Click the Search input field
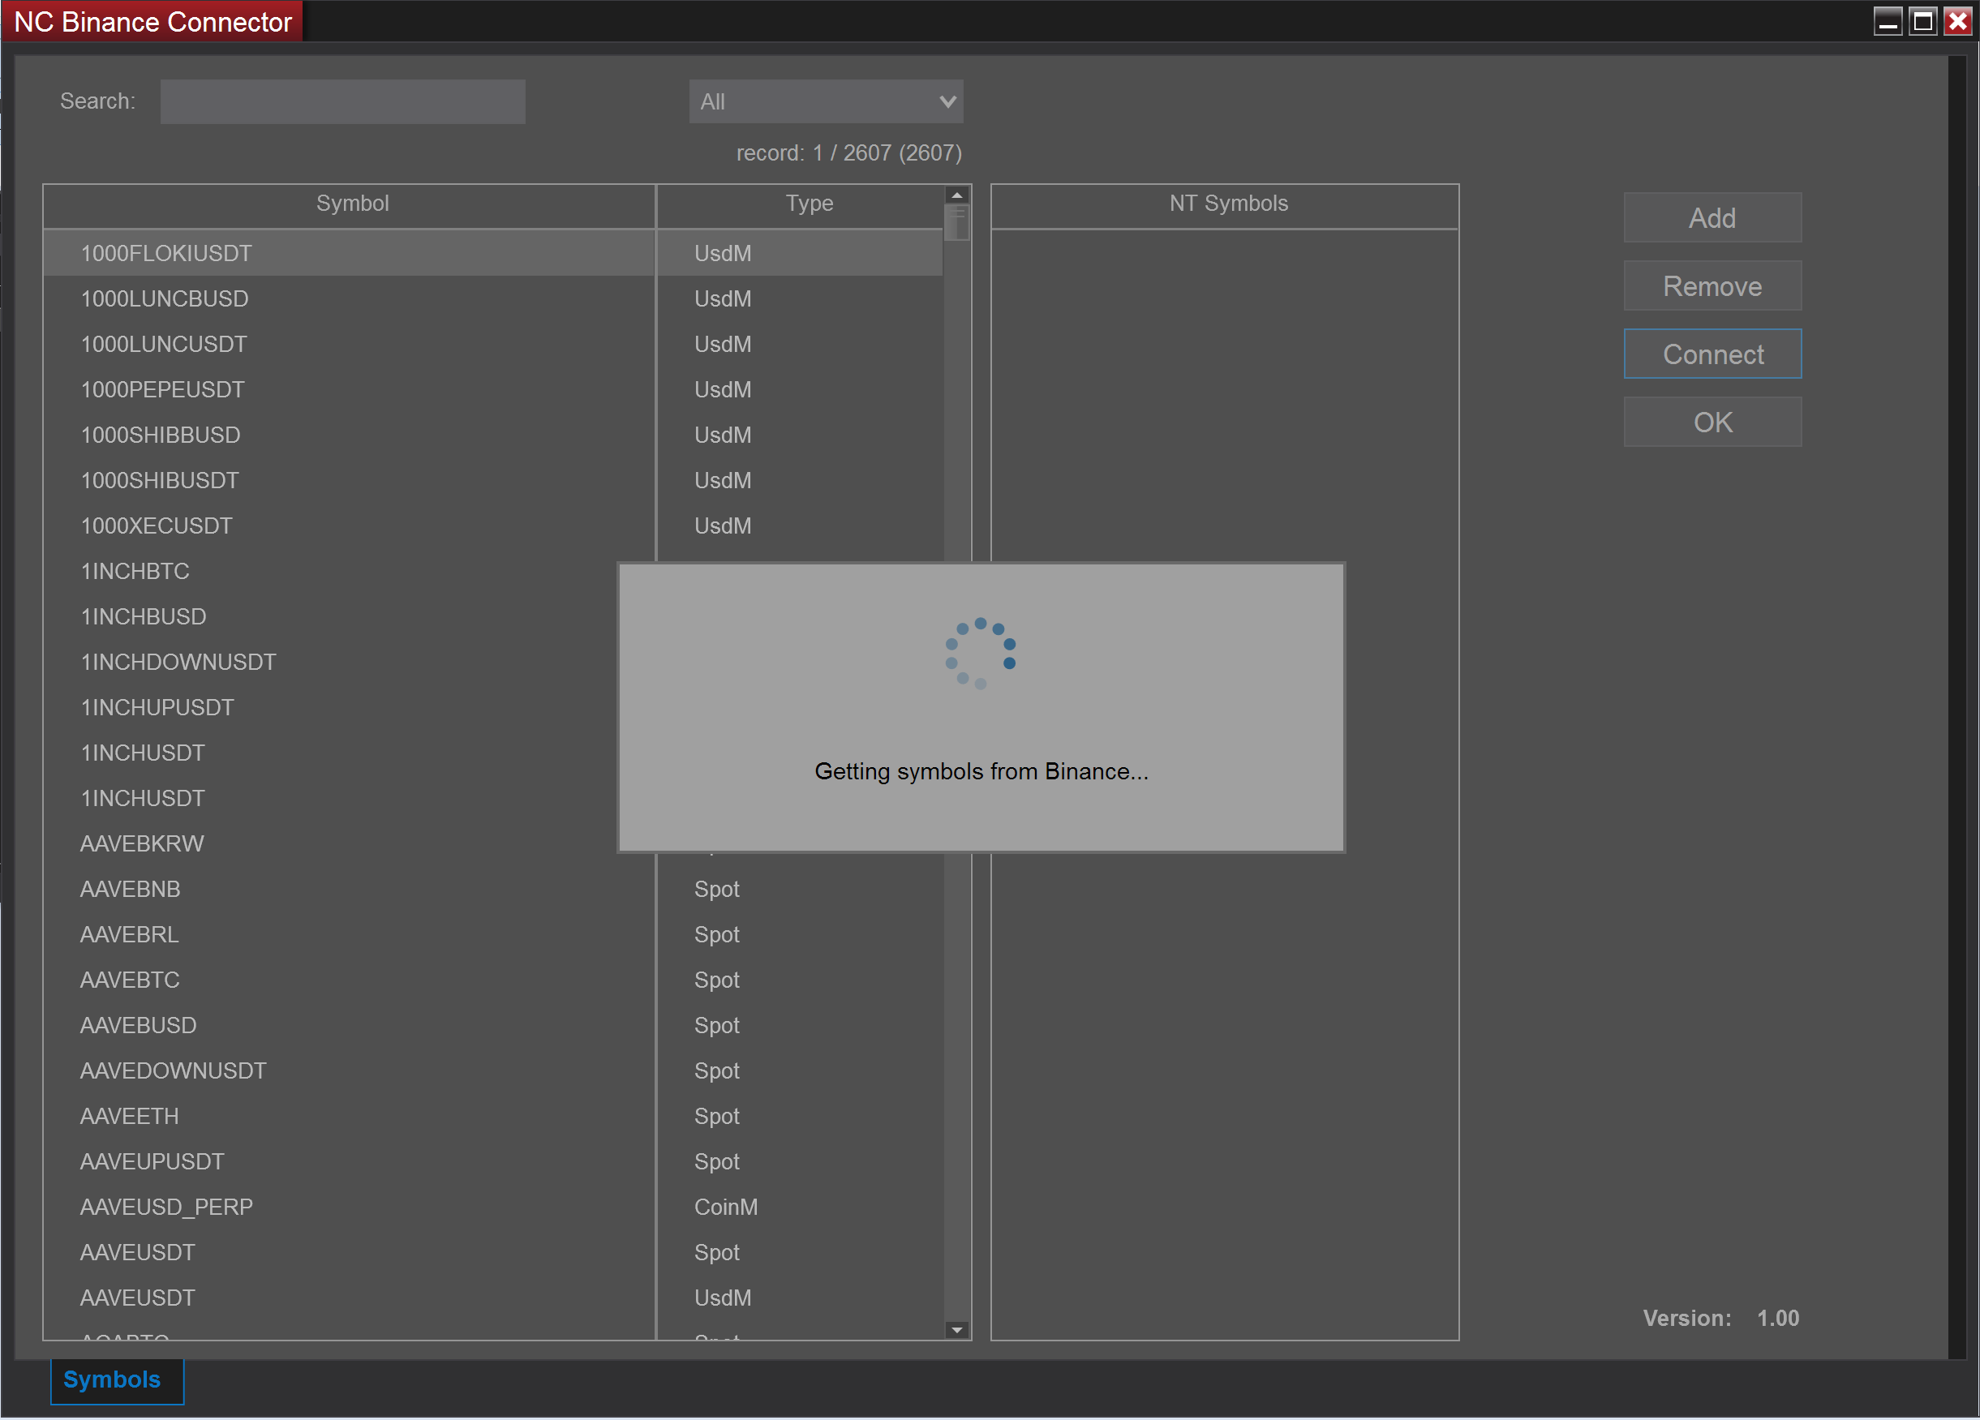Image resolution: width=1980 pixels, height=1420 pixels. click(342, 101)
